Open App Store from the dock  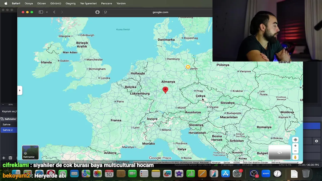pos(225,173)
